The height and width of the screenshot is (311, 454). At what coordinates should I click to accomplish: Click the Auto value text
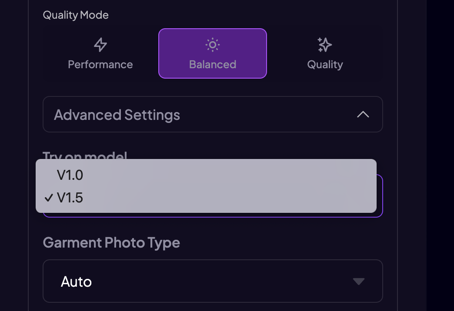tap(76, 281)
